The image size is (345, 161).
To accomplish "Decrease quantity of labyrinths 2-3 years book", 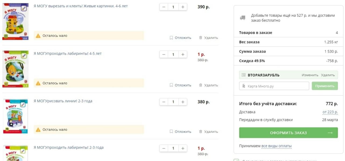I will click(164, 148).
